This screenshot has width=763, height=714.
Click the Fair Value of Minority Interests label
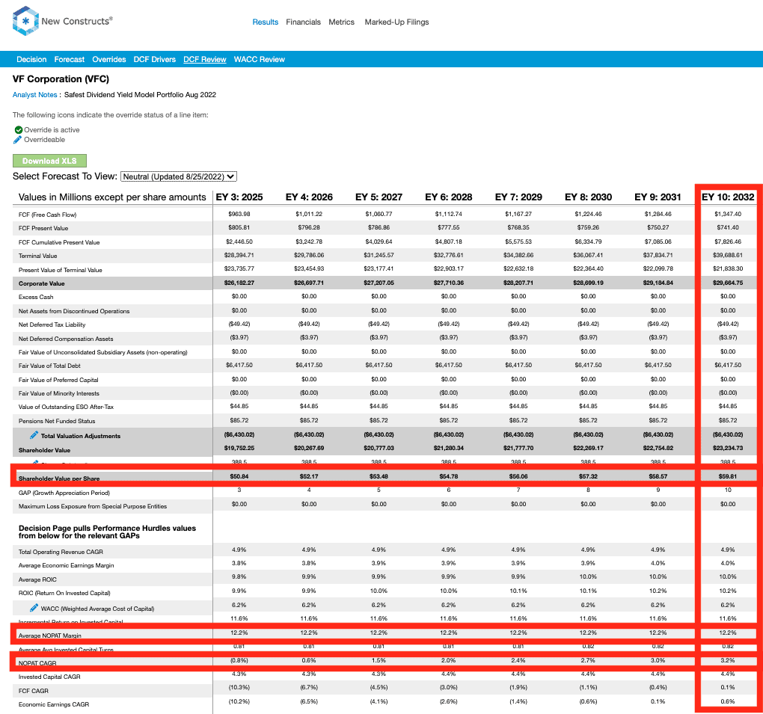[x=59, y=393]
